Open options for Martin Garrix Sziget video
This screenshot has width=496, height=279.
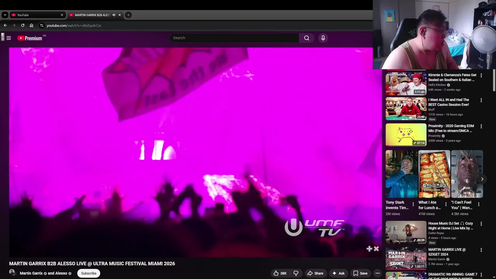tap(481, 250)
